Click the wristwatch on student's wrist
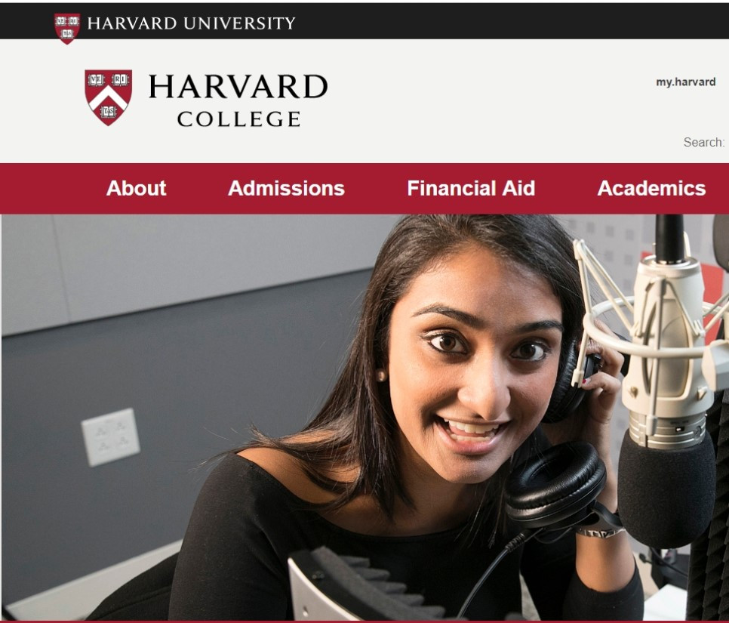Viewport: 729px width, 623px height. tap(600, 529)
